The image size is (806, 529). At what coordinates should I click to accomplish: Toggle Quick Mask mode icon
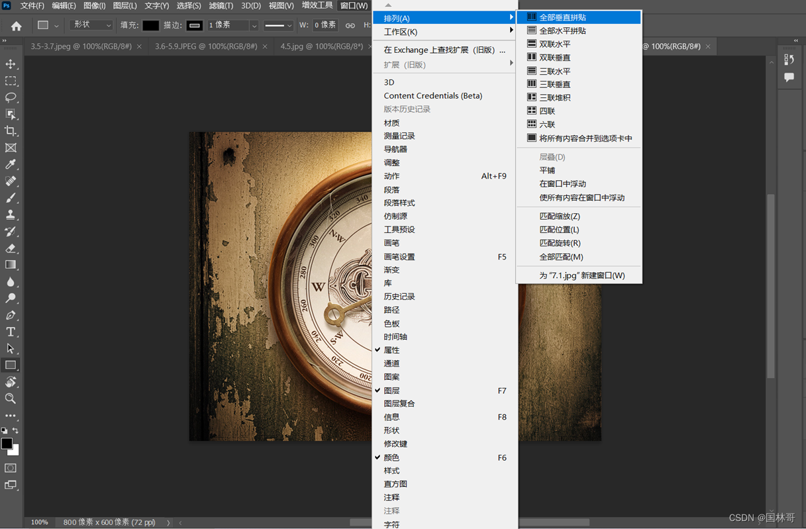(x=11, y=468)
